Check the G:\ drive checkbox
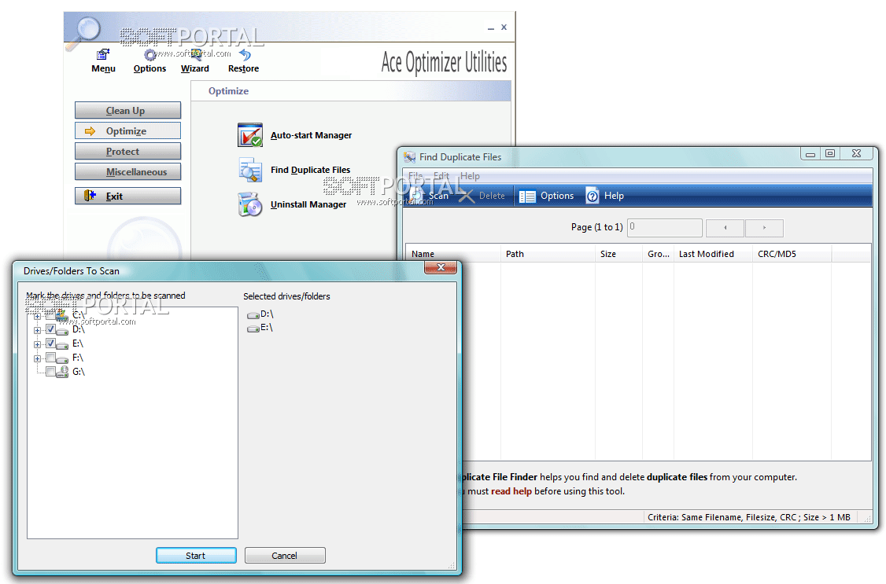The height and width of the screenshot is (584, 886). pyautogui.click(x=50, y=371)
